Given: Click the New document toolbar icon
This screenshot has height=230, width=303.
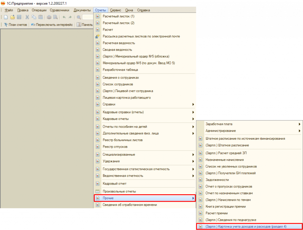Looking at the screenshot, I should 6,17.
